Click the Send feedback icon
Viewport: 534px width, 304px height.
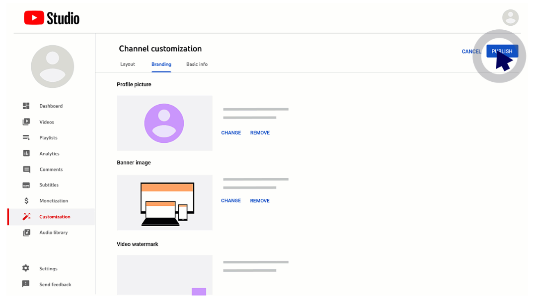coord(26,284)
